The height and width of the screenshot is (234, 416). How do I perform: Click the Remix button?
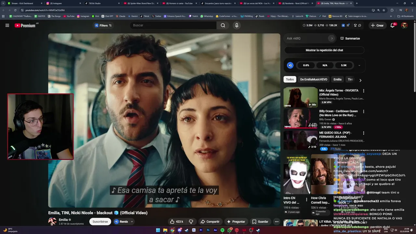tap(121, 222)
